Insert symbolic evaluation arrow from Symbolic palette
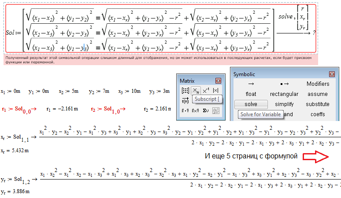Screen dimensions: 341x198 [x=251, y=84]
